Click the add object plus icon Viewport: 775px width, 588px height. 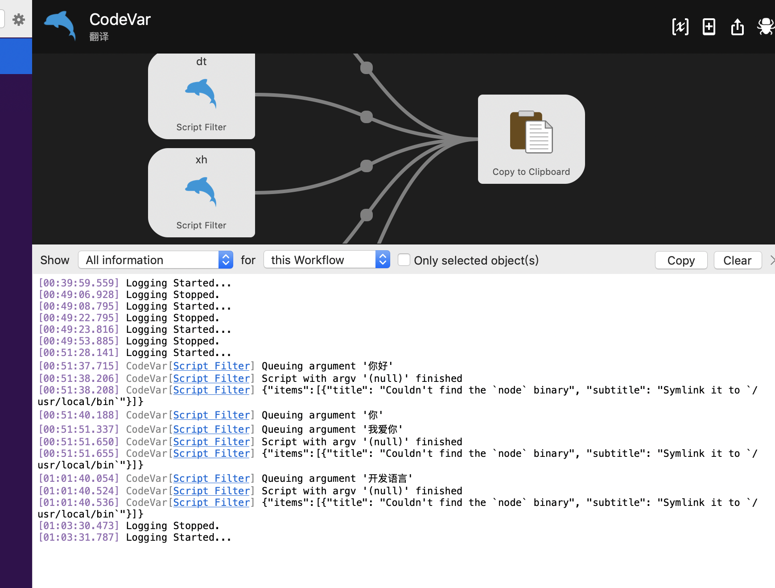point(709,27)
